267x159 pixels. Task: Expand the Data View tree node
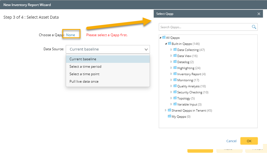pyautogui.click(x=171, y=56)
